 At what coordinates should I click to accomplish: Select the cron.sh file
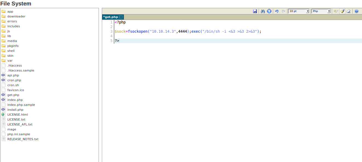tap(13, 85)
